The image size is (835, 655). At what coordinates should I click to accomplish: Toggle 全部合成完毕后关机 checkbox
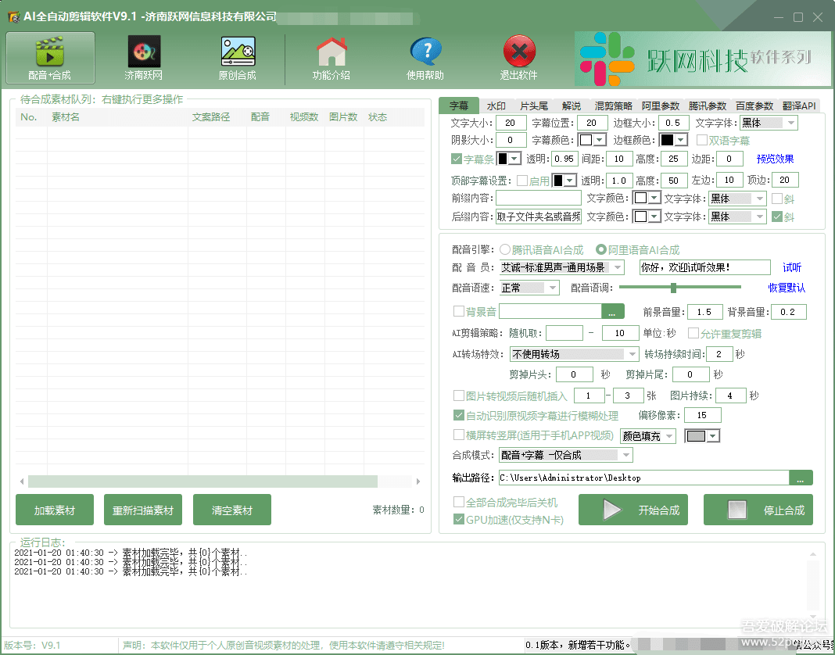click(458, 502)
